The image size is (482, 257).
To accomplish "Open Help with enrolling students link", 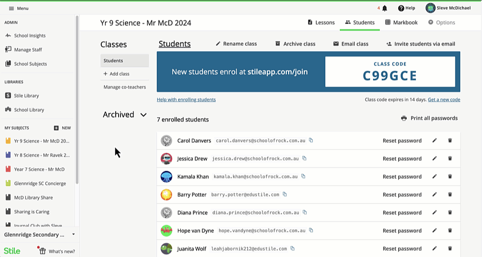I will pyautogui.click(x=186, y=100).
